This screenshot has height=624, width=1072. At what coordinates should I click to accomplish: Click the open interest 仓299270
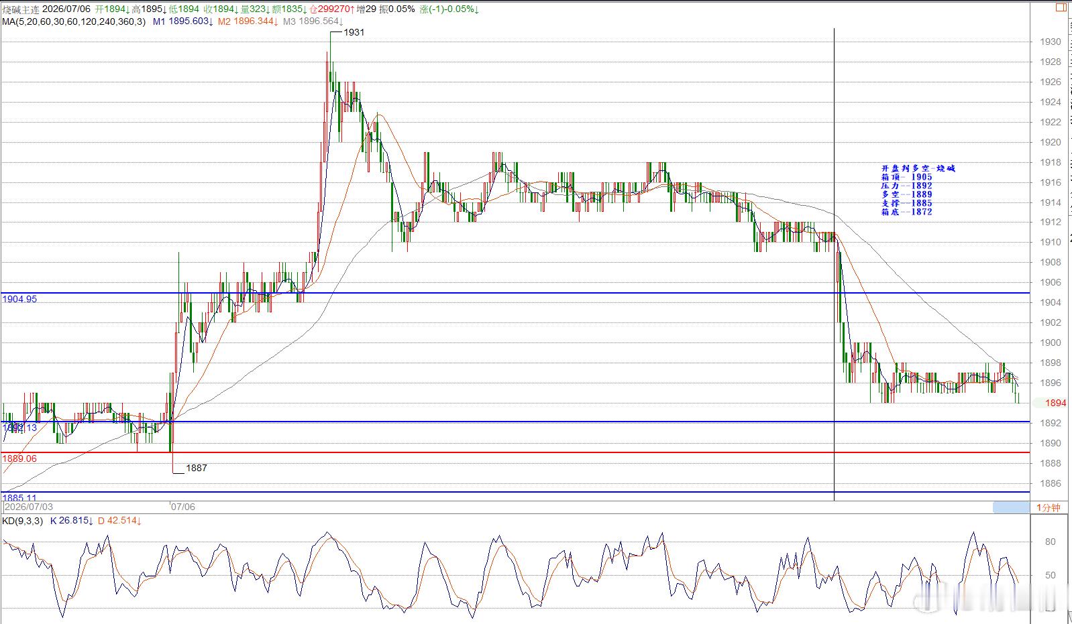(x=332, y=9)
